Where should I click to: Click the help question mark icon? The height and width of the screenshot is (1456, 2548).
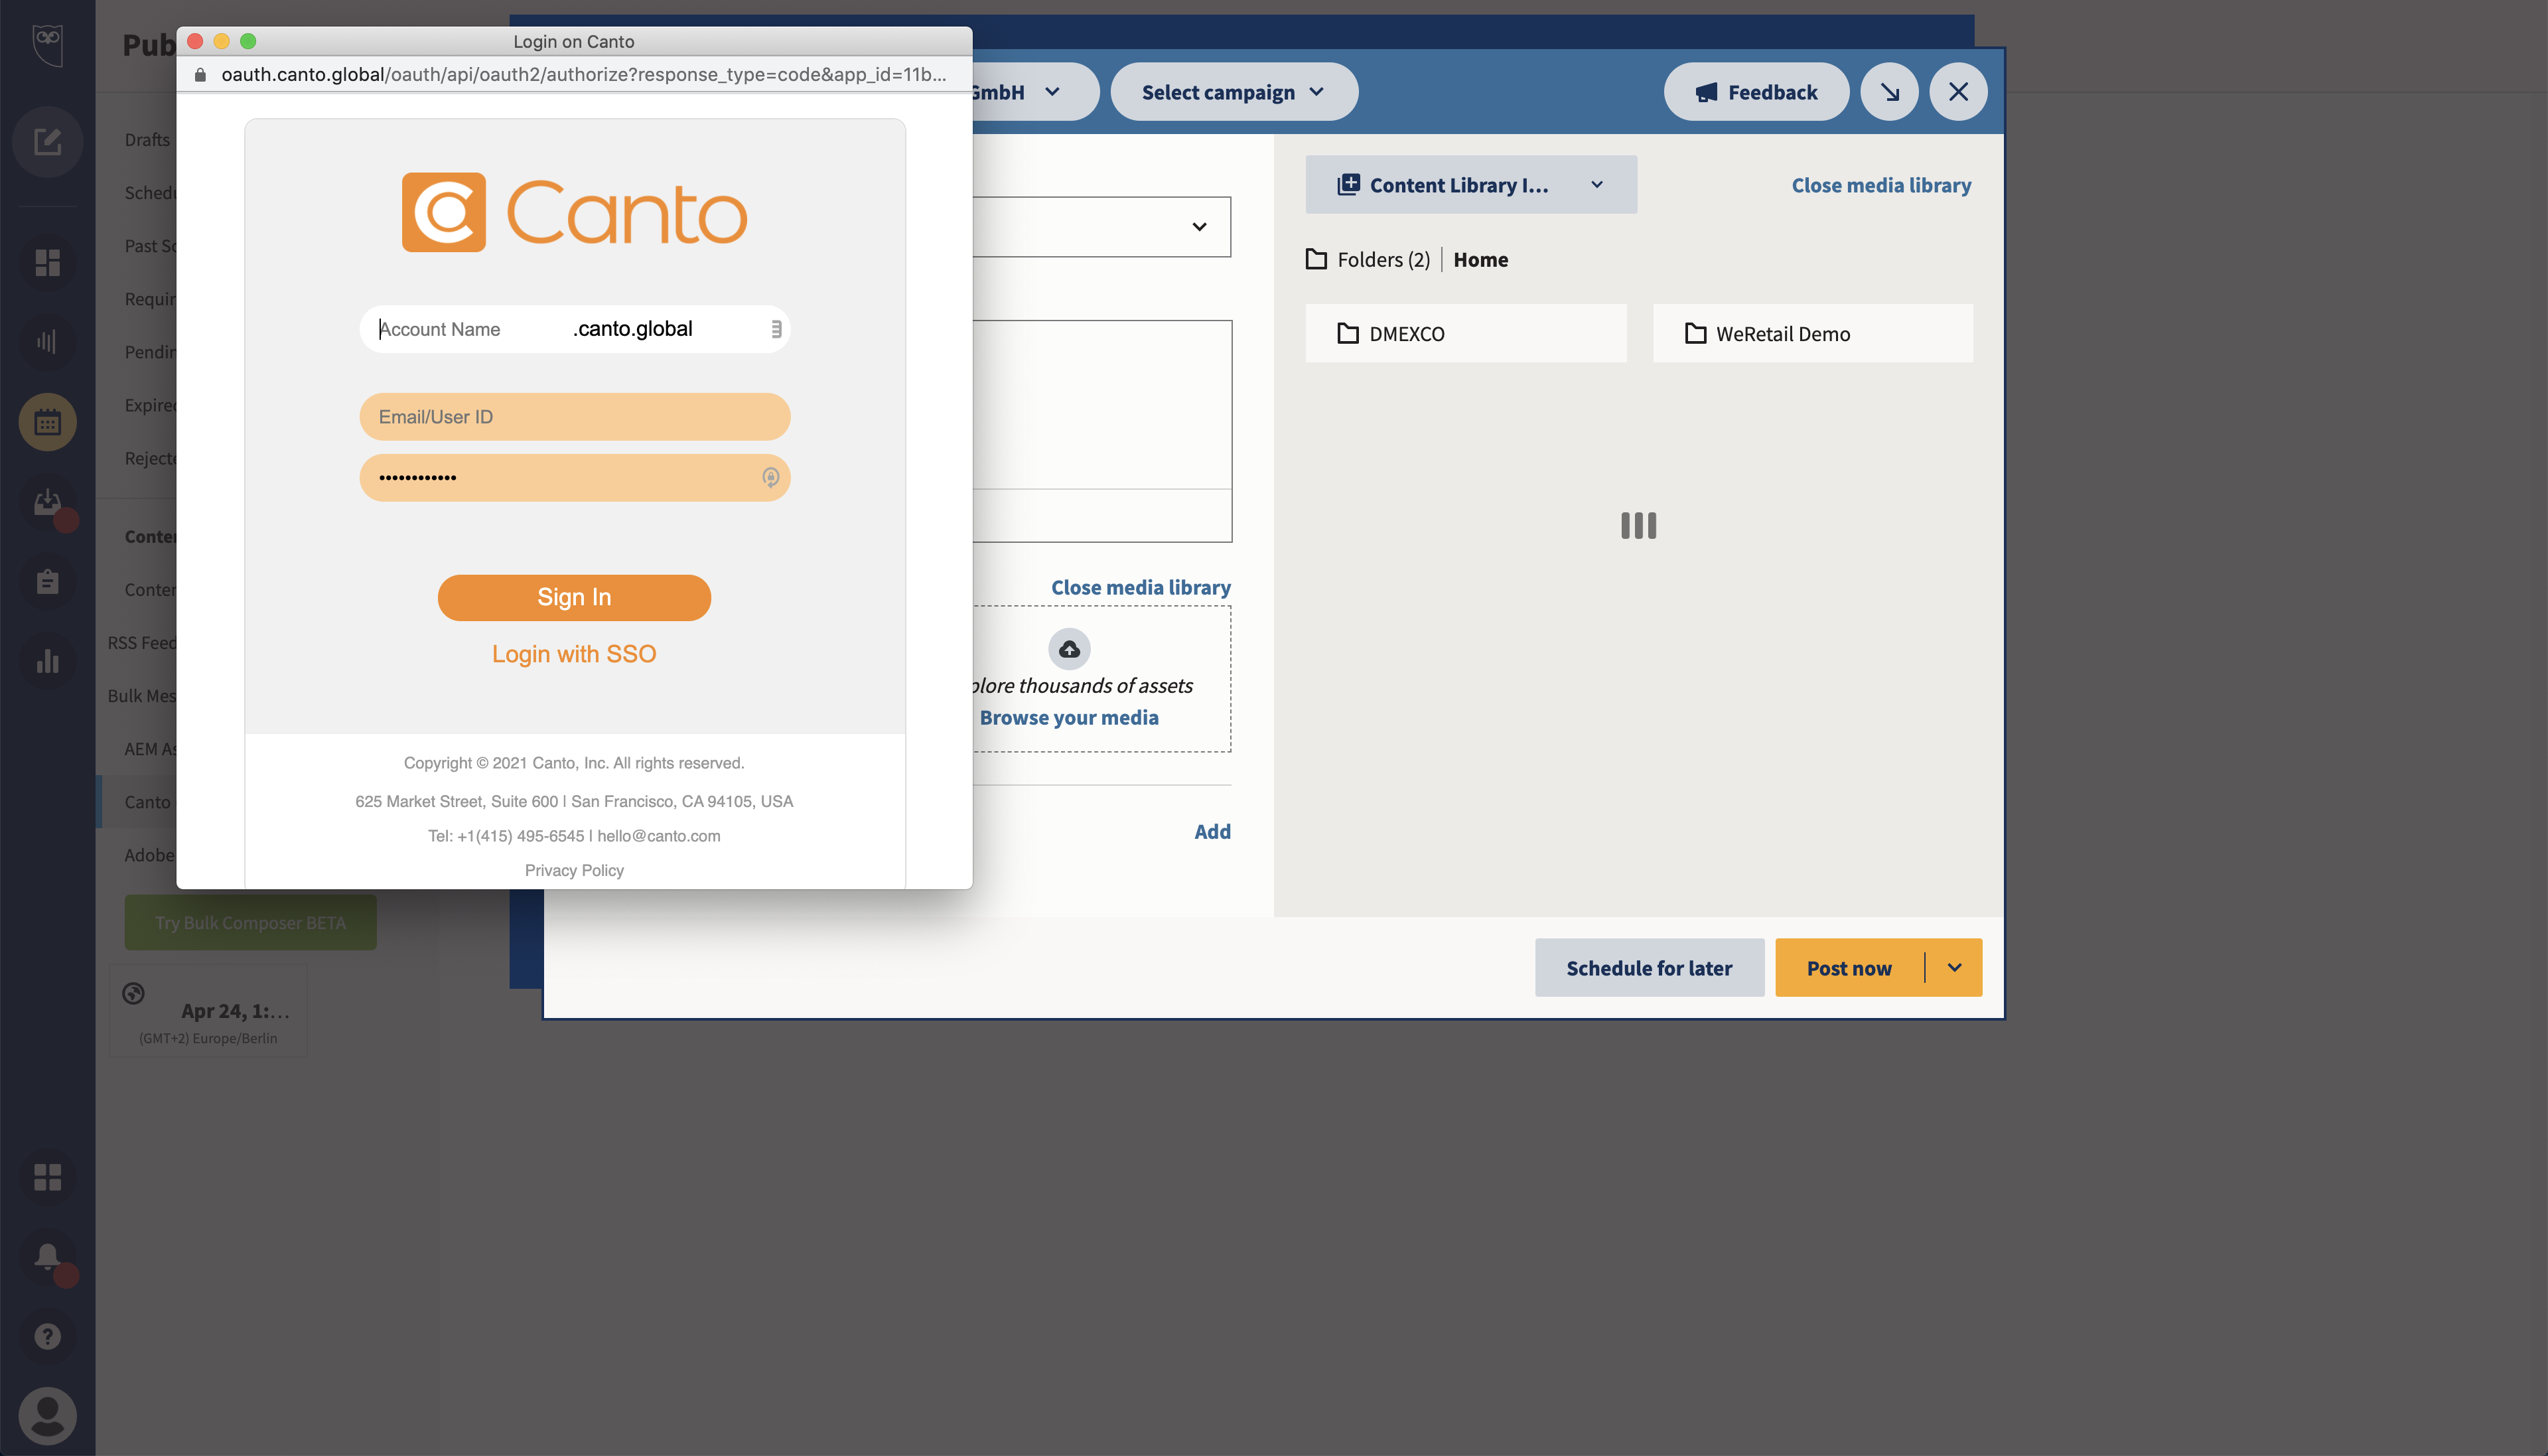coord(47,1335)
